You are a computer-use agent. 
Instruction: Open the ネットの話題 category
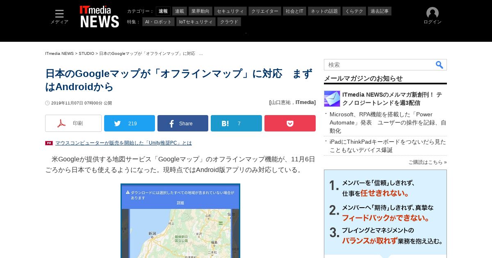pyautogui.click(x=324, y=11)
